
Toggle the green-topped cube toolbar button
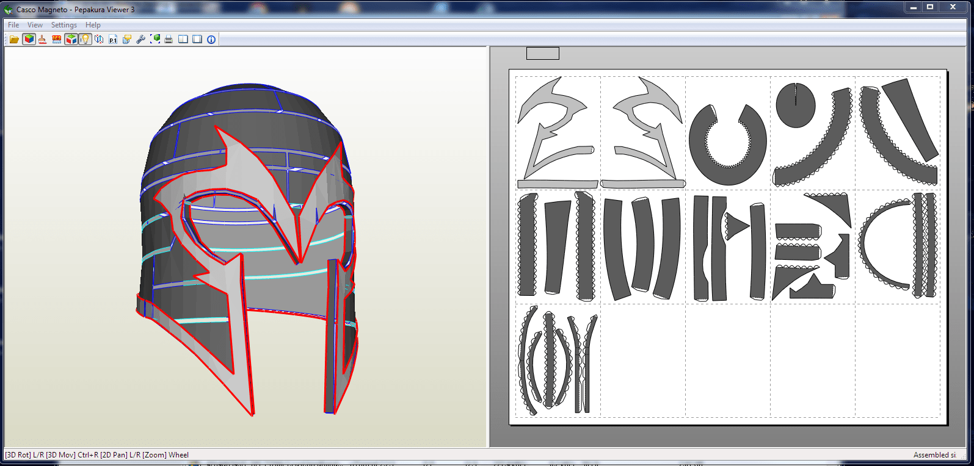pyautogui.click(x=71, y=40)
